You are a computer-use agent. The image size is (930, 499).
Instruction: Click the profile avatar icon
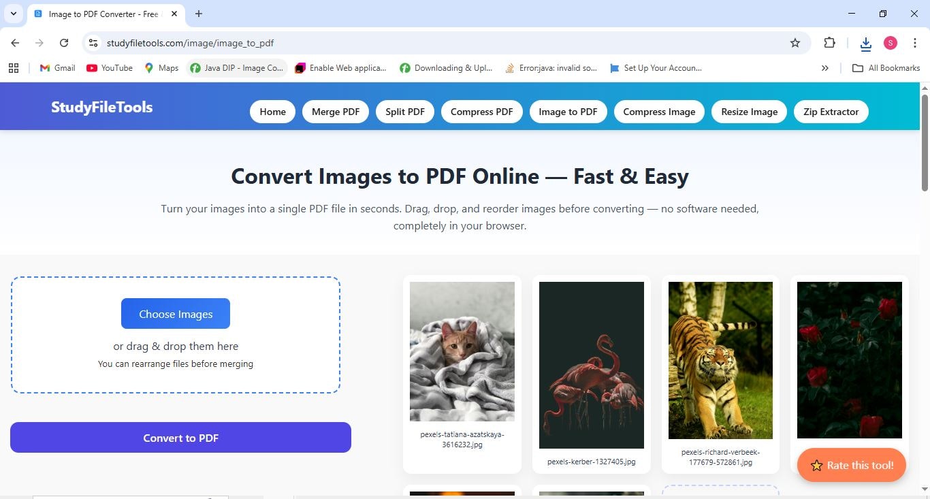point(889,43)
